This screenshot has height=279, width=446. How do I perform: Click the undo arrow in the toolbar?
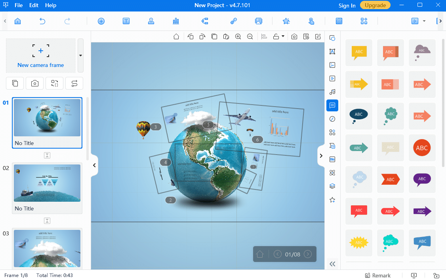tap(42, 21)
